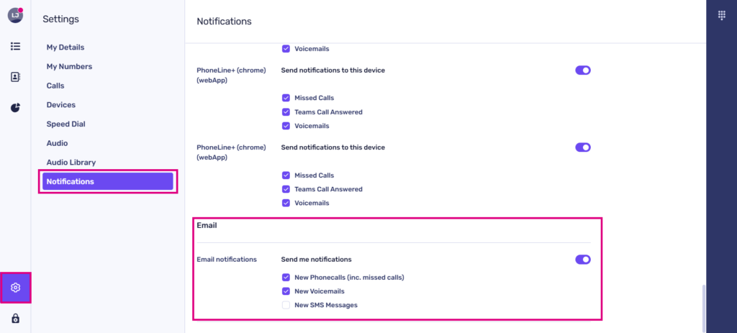Open the activity list icon in the sidebar
The height and width of the screenshot is (333, 737).
[15, 46]
